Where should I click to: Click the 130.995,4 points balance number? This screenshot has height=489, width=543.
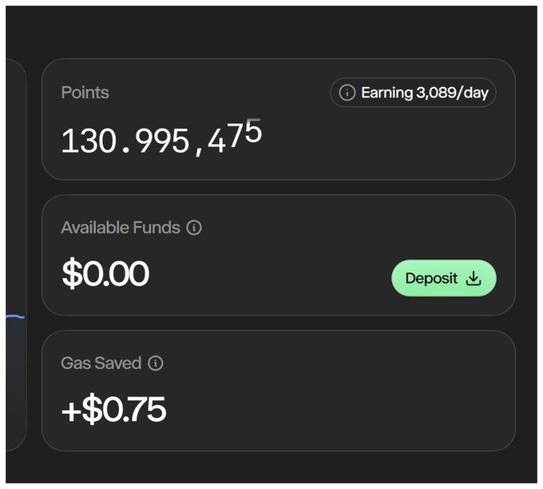[x=144, y=142]
